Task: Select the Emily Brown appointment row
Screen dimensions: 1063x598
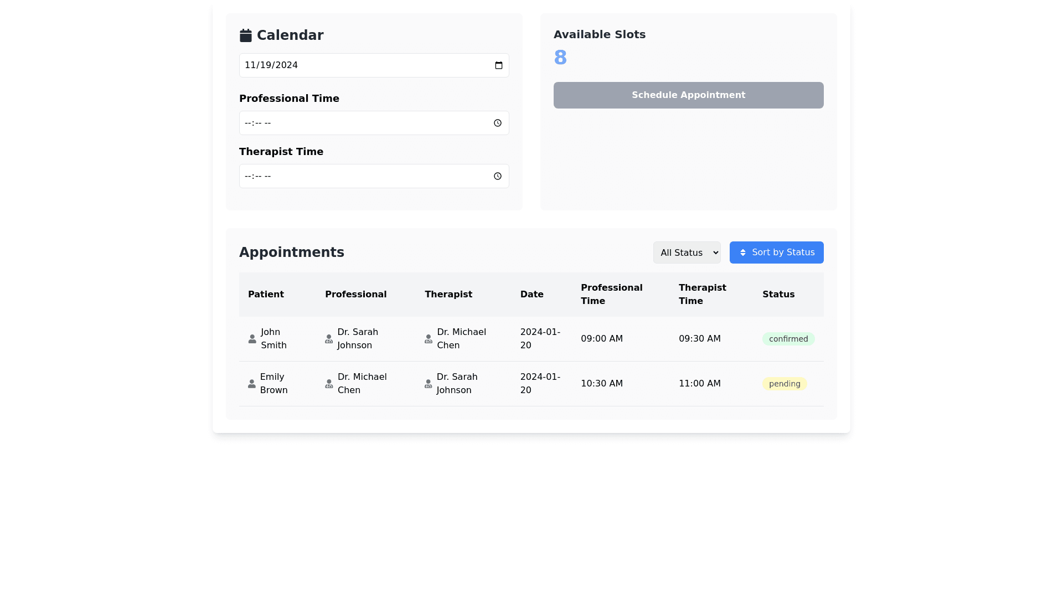Action: pyautogui.click(x=531, y=384)
